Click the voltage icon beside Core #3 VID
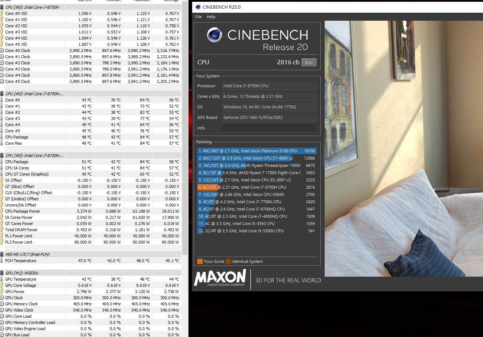483x337 pixels. [x=2, y=32]
